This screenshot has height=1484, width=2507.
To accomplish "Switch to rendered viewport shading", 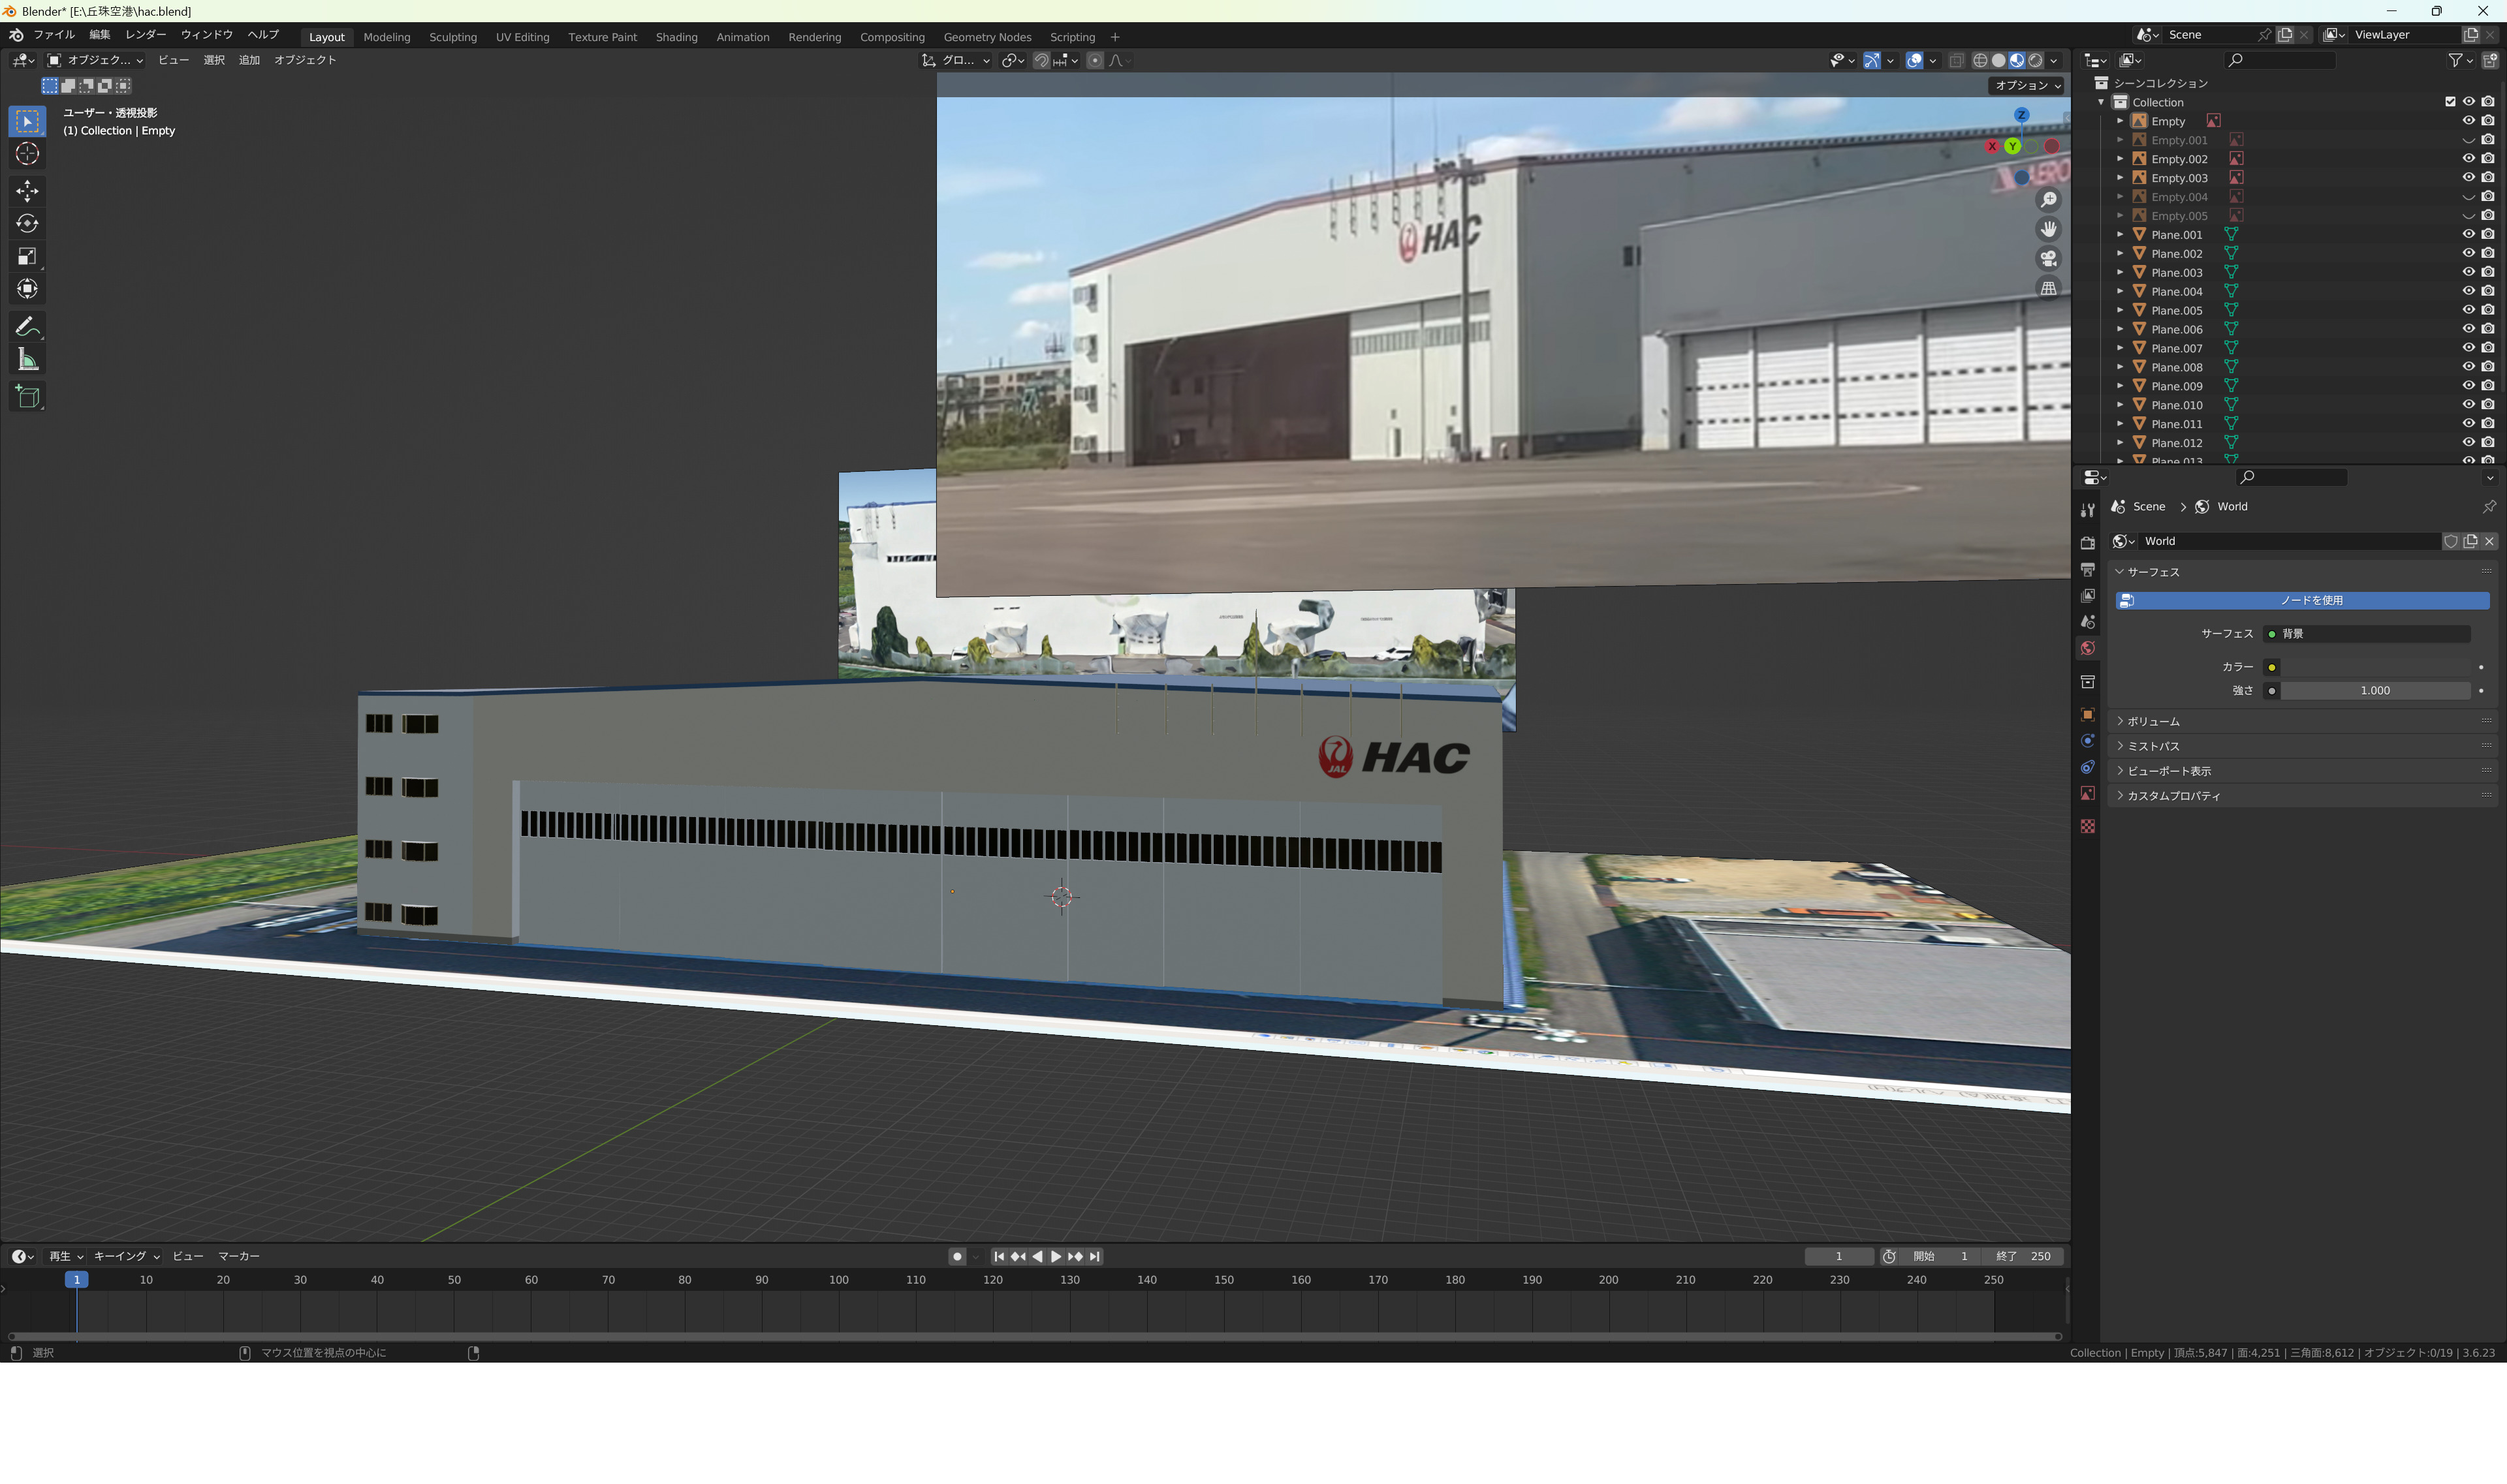I will (x=2035, y=61).
